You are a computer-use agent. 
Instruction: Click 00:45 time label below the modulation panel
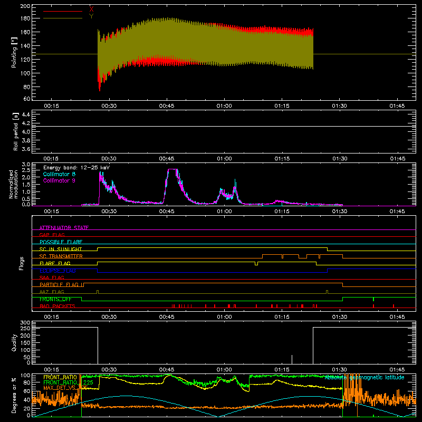[167, 212]
